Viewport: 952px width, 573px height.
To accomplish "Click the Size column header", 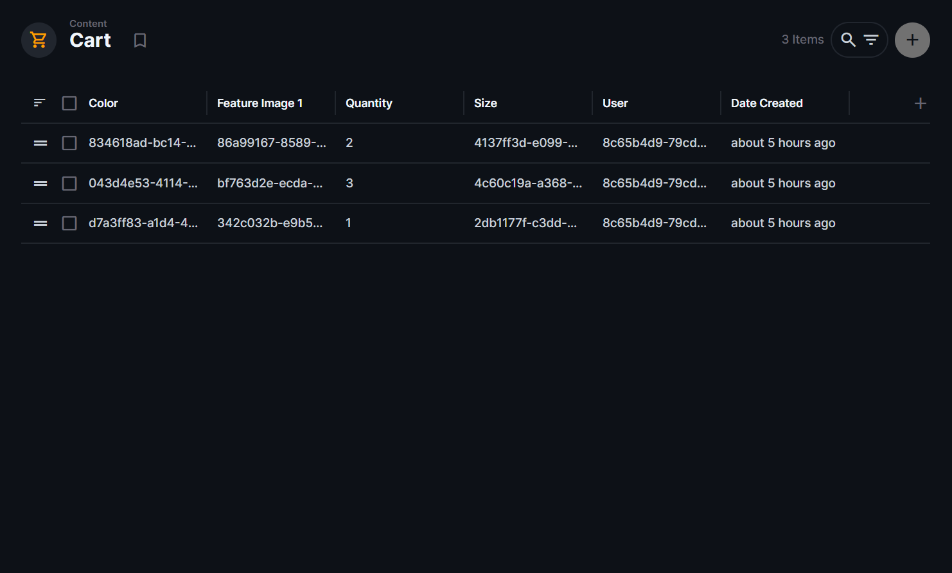I will pyautogui.click(x=485, y=103).
